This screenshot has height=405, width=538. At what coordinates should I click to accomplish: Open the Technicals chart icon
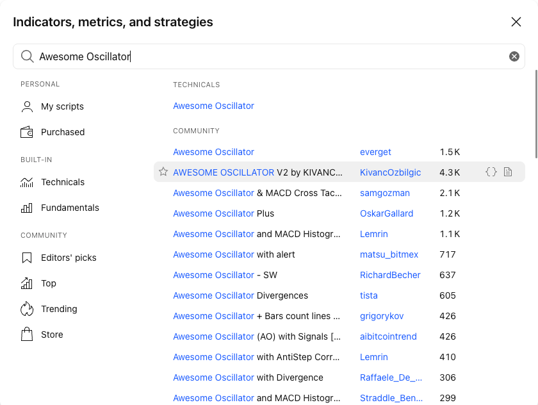pyautogui.click(x=27, y=182)
